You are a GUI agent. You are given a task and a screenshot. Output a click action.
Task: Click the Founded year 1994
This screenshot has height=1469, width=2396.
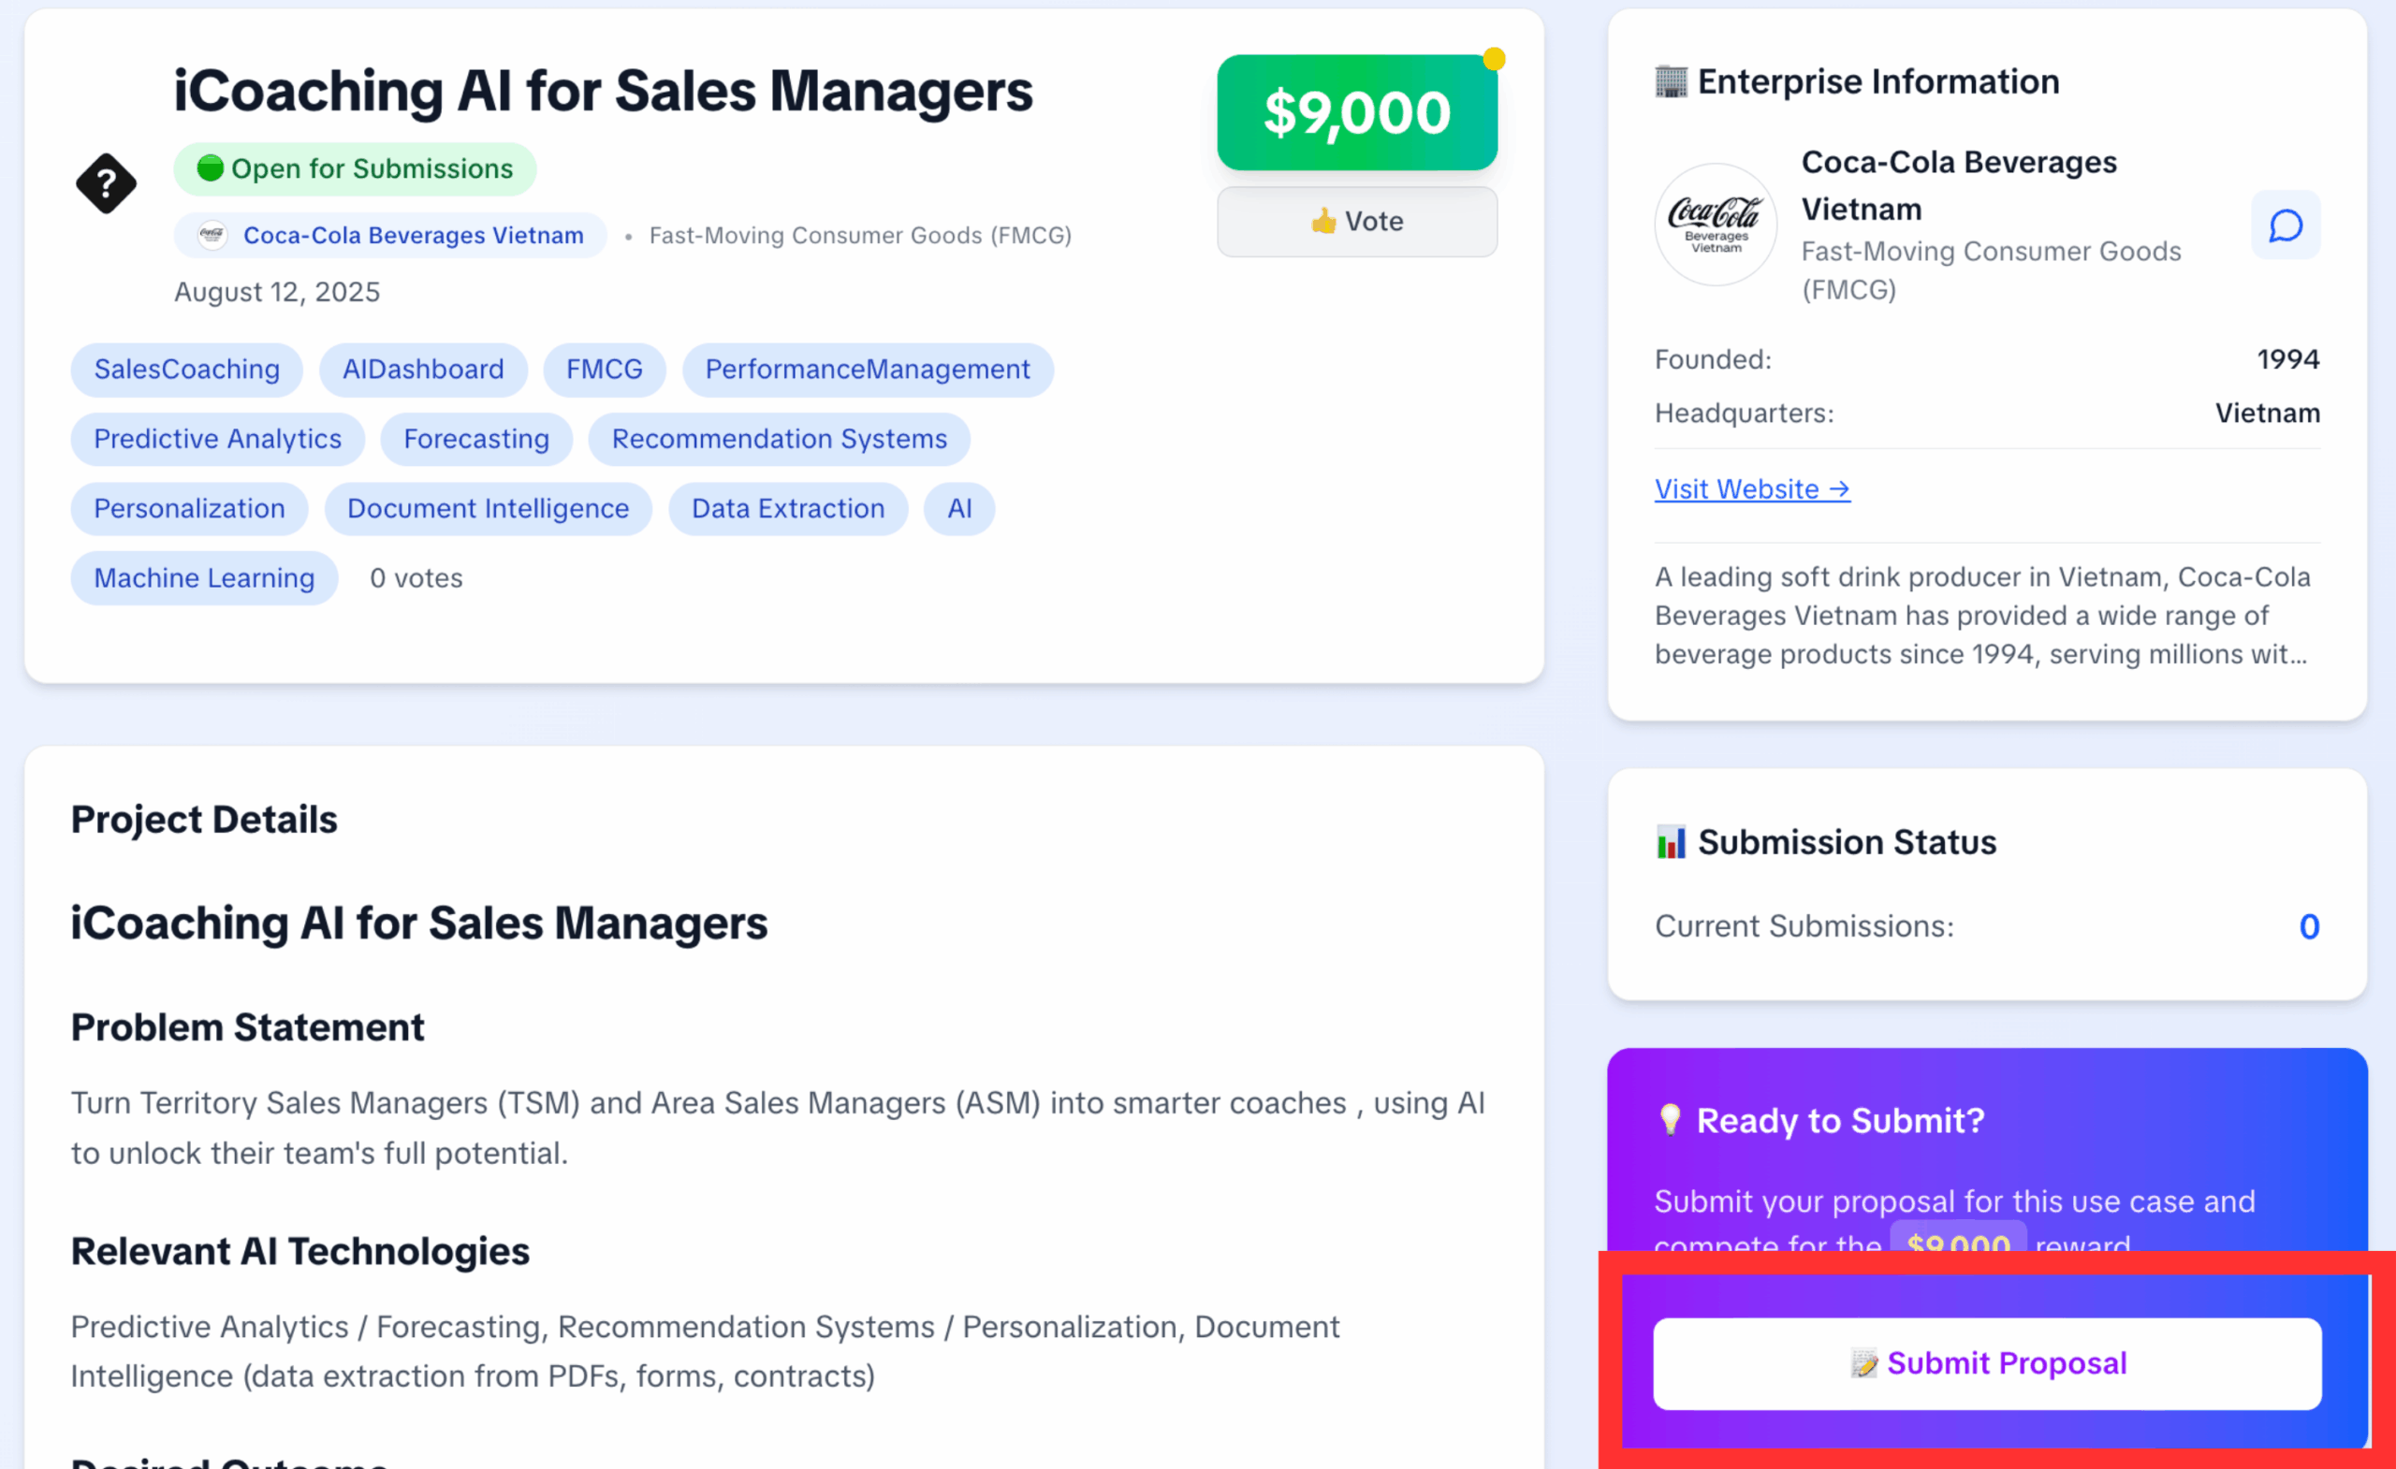tap(2287, 359)
